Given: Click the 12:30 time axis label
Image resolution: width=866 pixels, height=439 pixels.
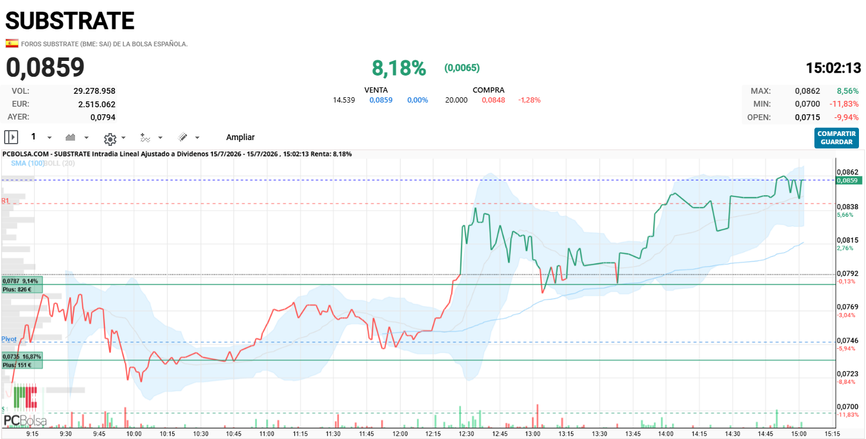Looking at the screenshot, I should [x=467, y=434].
